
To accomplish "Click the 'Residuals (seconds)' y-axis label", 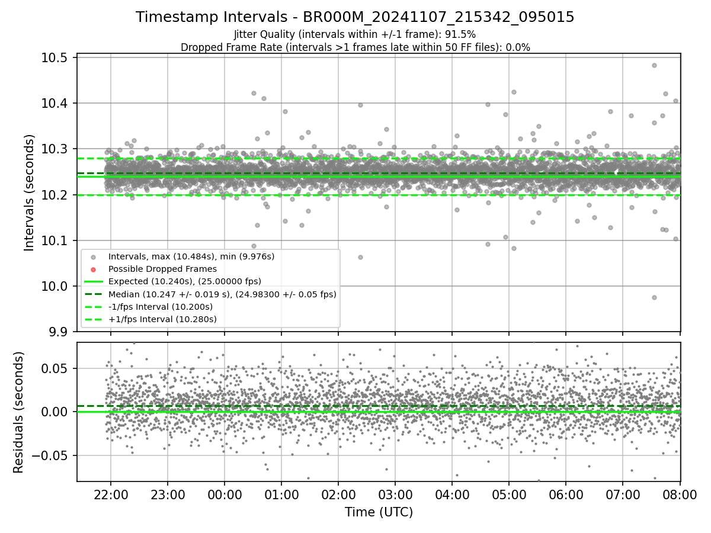I will [18, 412].
